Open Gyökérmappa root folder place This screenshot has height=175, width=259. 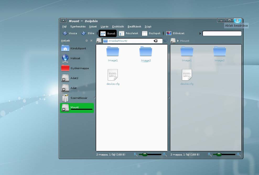[77, 68]
